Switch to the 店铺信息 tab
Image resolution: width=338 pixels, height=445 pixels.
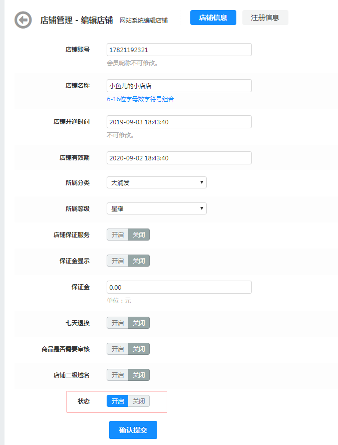point(213,18)
